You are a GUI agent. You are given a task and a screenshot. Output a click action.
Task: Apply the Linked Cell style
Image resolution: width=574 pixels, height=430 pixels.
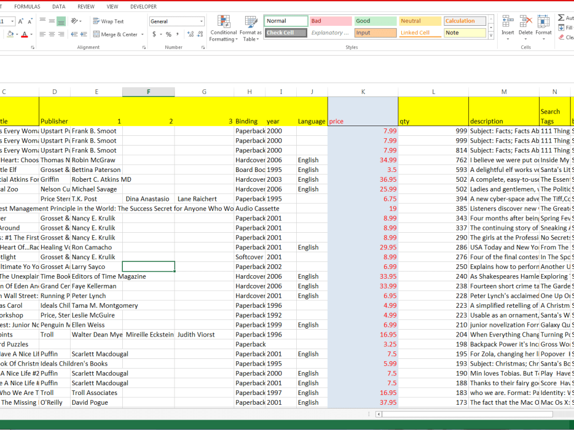(420, 33)
